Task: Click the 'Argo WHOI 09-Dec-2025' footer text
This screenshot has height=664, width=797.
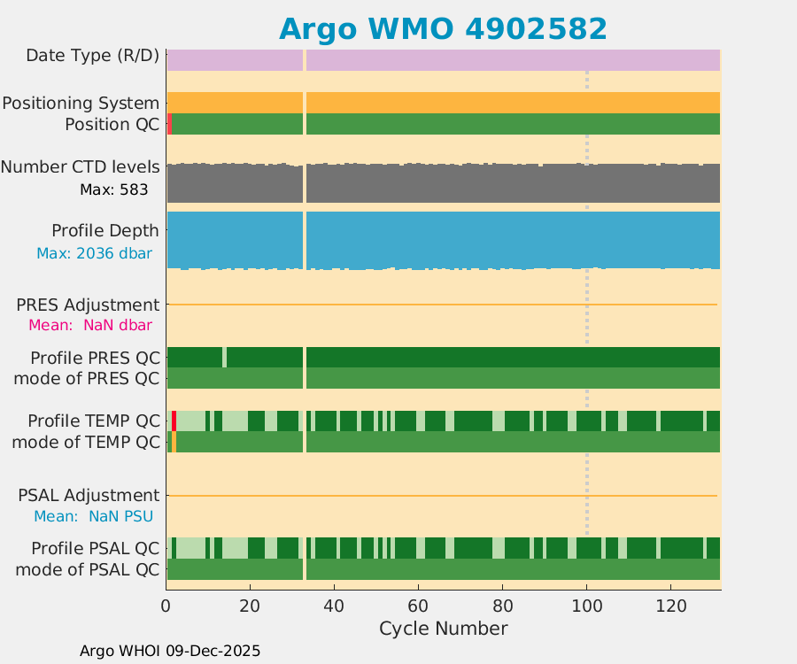Action: (170, 651)
